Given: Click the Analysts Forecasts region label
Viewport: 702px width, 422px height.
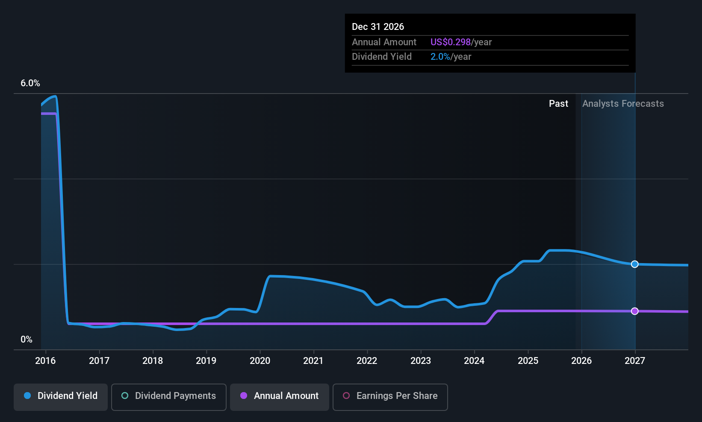Looking at the screenshot, I should pos(623,104).
